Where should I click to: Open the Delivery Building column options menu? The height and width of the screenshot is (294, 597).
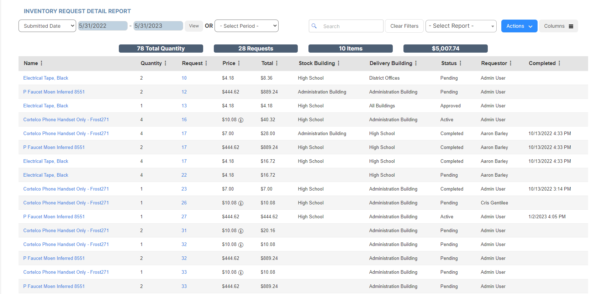(x=416, y=63)
